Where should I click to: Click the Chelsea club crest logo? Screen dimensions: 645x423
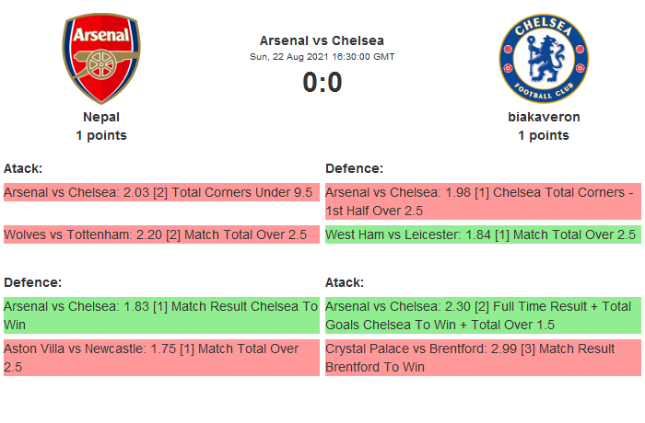[544, 59]
